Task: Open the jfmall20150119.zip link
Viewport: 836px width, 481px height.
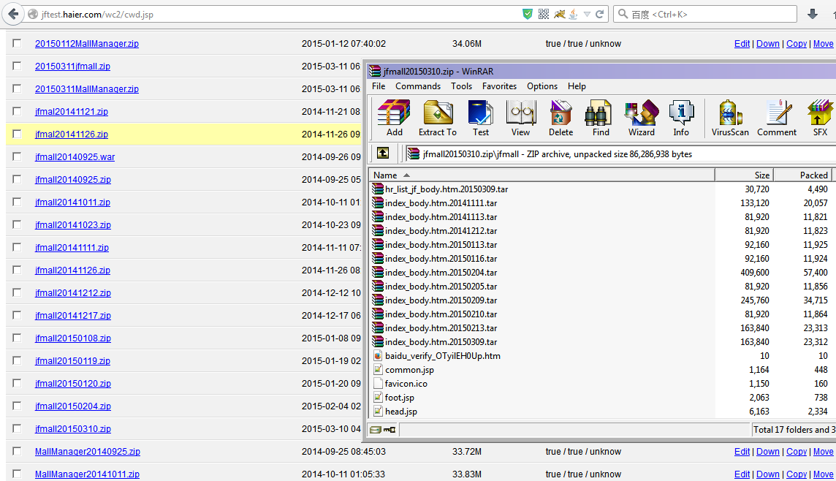Action: point(72,361)
